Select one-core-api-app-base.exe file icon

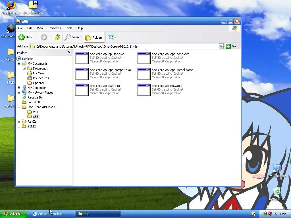(144, 58)
